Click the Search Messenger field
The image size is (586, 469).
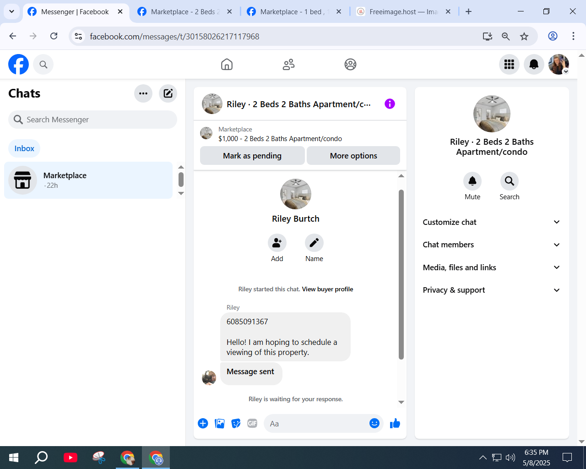point(92,120)
